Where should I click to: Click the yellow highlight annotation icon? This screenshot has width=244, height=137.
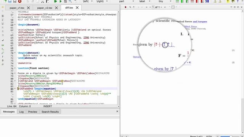click(x=228, y=1)
